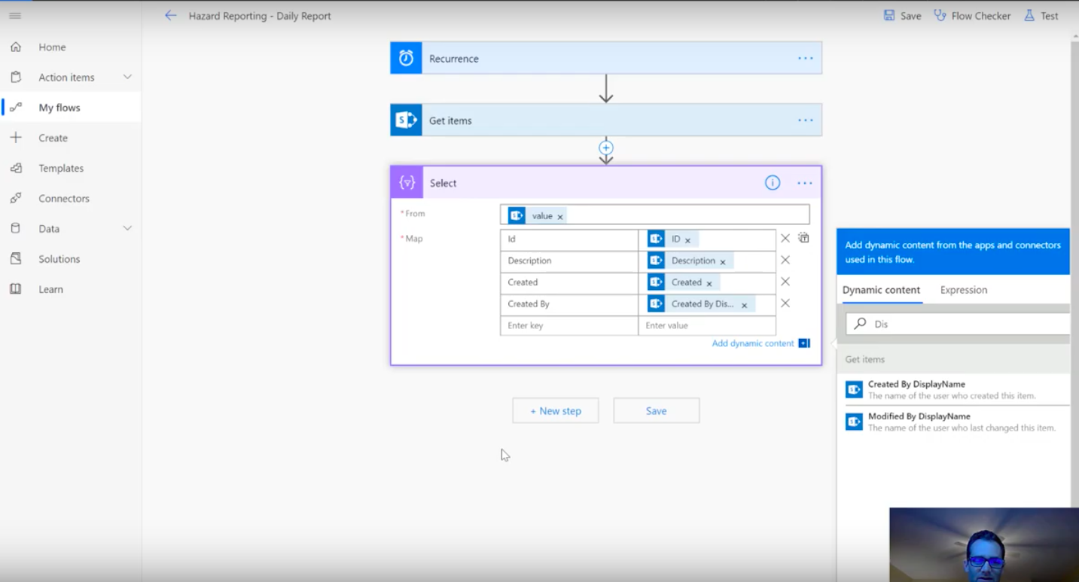Open Select action ellipsis menu
The height and width of the screenshot is (582, 1079).
(805, 183)
